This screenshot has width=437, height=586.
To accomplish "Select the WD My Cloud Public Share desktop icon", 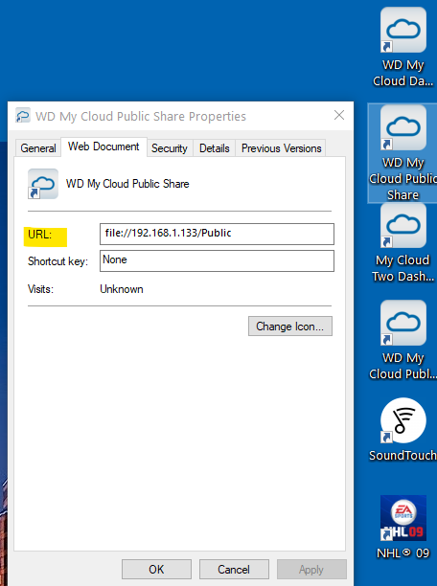I will click(402, 153).
